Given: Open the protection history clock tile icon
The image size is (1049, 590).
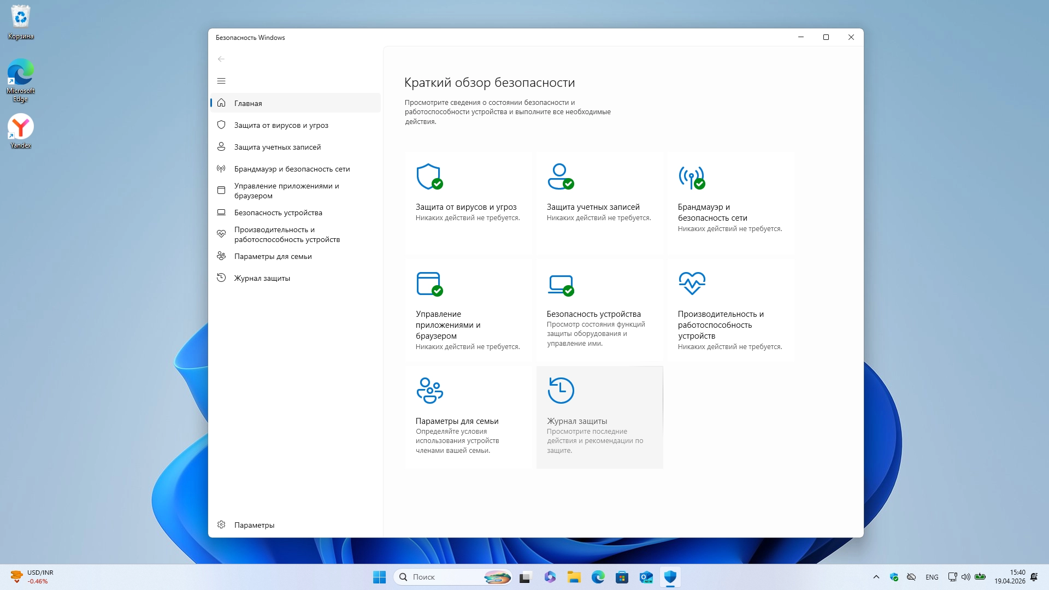Looking at the screenshot, I should (x=561, y=390).
